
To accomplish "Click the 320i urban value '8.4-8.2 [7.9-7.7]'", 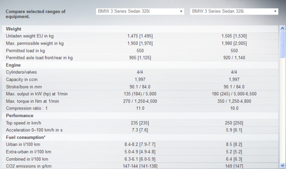I will [x=140, y=145].
